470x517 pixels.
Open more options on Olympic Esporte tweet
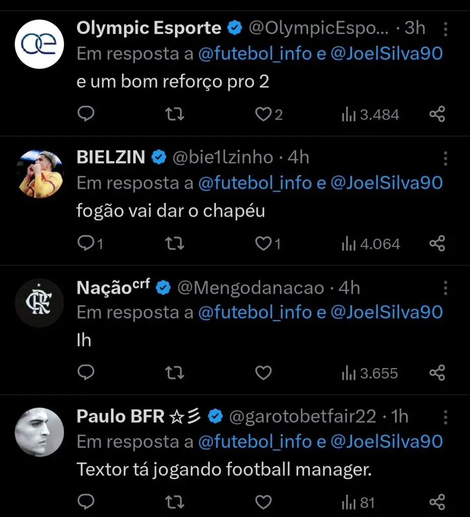click(x=445, y=29)
